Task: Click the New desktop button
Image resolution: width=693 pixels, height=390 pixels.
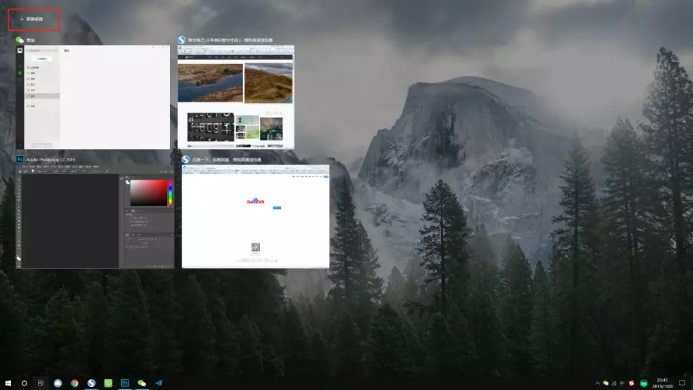Action: pyautogui.click(x=33, y=19)
